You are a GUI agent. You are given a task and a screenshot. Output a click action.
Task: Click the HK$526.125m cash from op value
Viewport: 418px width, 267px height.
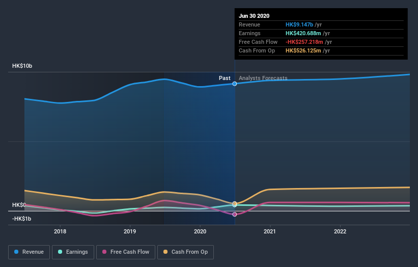(x=303, y=50)
